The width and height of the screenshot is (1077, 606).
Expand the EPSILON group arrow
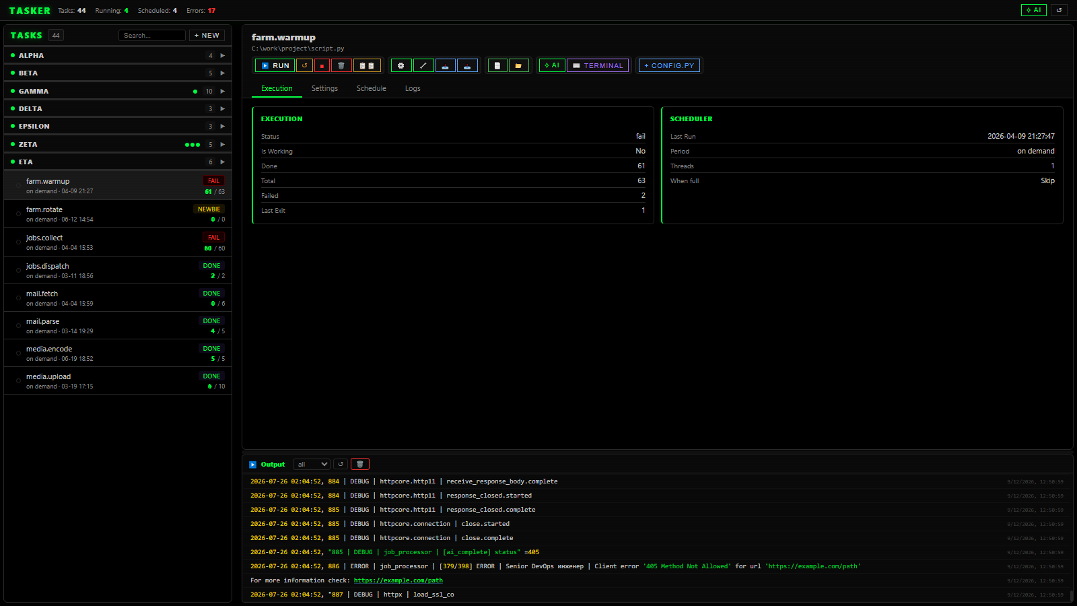click(222, 126)
